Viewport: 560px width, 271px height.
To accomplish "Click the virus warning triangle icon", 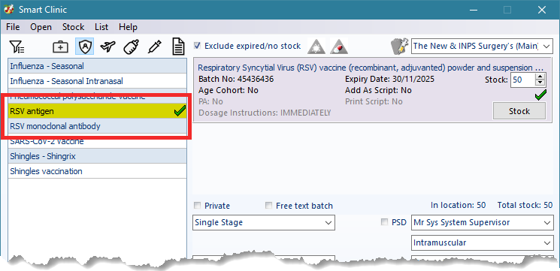I will coord(316,47).
